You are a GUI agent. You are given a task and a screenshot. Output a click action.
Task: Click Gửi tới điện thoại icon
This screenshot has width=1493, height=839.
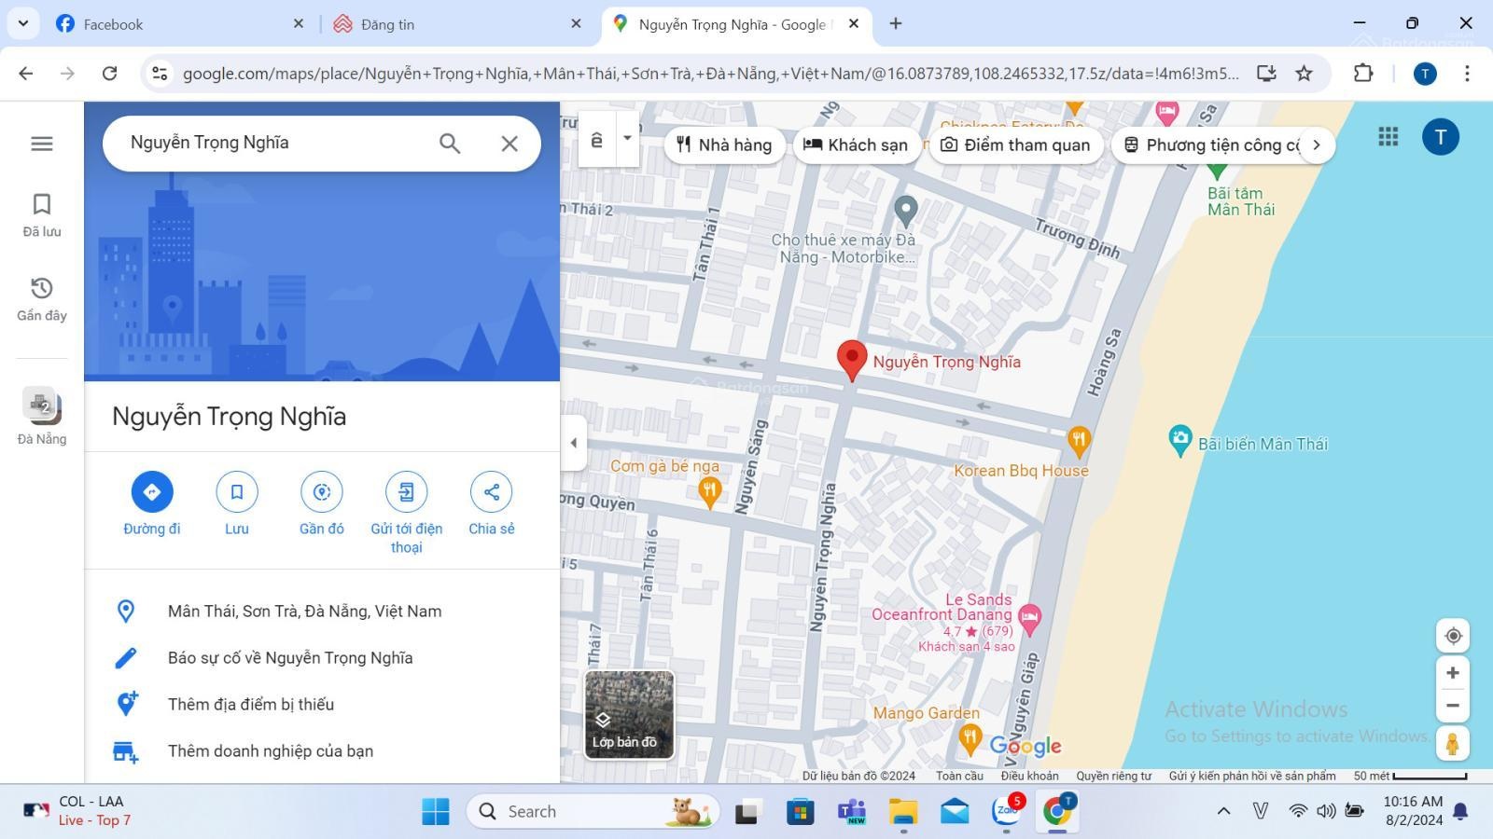[406, 492]
